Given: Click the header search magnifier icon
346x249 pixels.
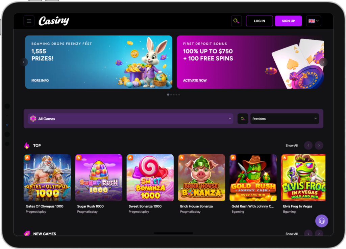Looking at the screenshot, I should (x=236, y=21).
